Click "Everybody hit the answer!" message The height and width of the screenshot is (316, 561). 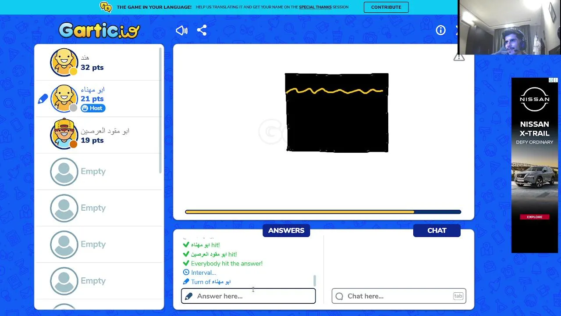227,263
